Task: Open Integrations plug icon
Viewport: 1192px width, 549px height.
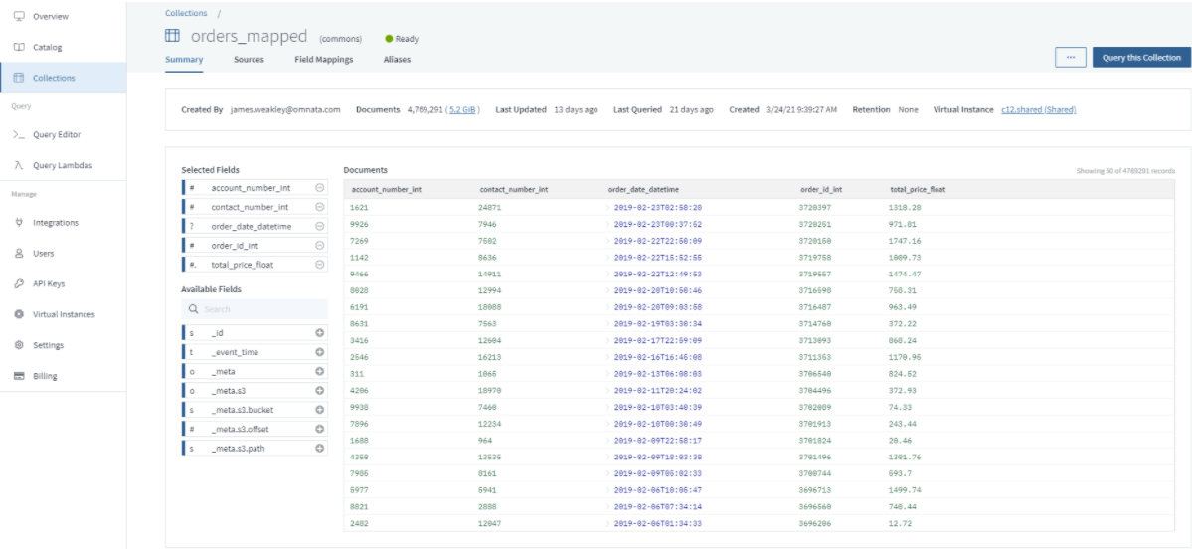Action: pyautogui.click(x=19, y=223)
